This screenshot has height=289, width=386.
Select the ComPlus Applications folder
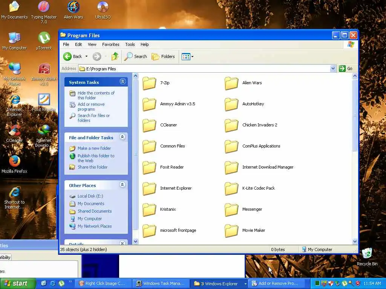coord(253,146)
